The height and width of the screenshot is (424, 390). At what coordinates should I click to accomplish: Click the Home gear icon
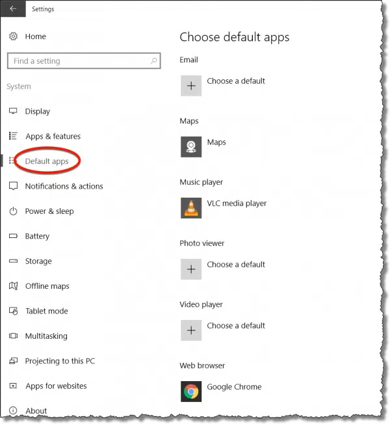[x=13, y=36]
